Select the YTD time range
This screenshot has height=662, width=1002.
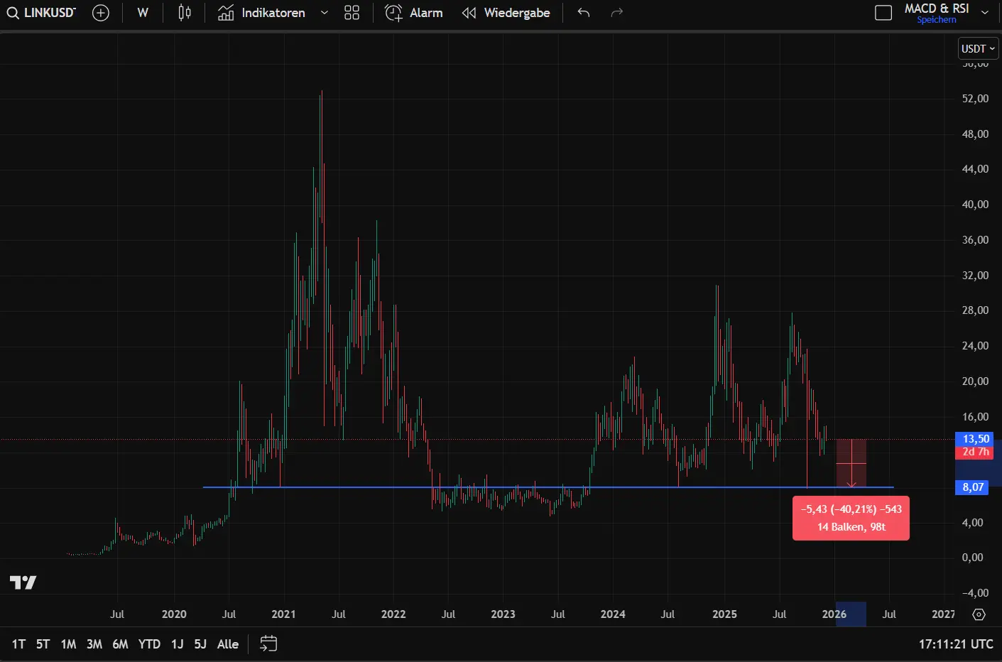click(x=149, y=644)
